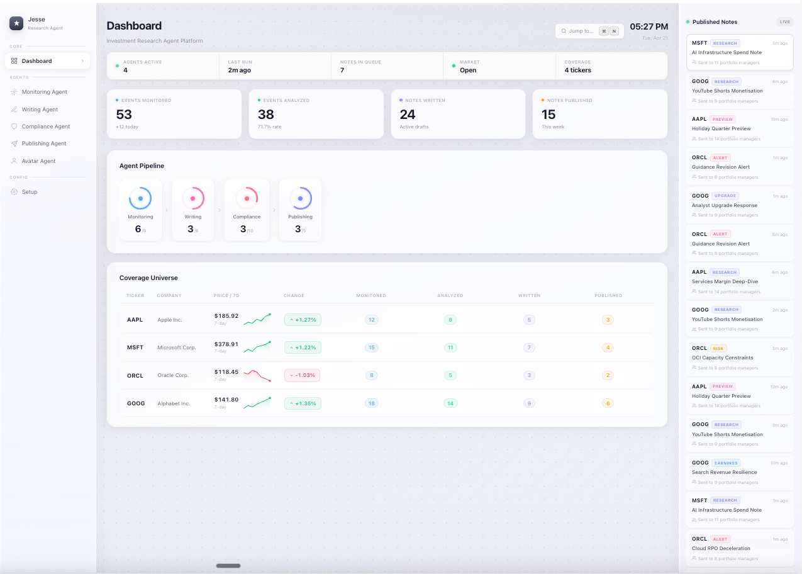Open the Writing stage in Agent Pipeline
802x574 pixels.
pos(193,210)
